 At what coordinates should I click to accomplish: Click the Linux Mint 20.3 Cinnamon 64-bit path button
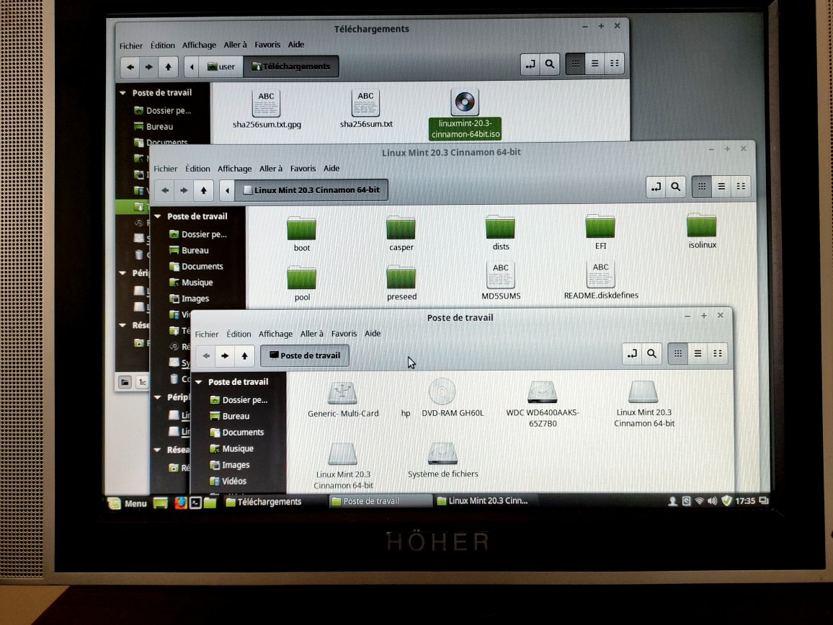click(x=311, y=190)
